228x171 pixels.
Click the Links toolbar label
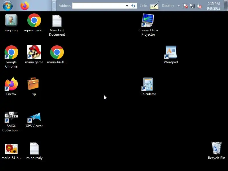point(143,6)
